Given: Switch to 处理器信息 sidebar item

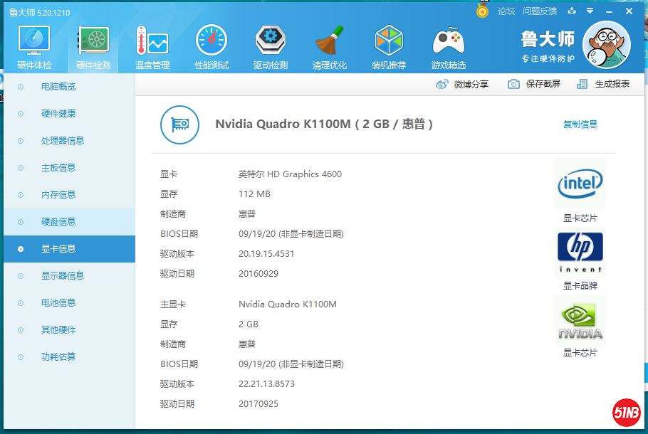Looking at the screenshot, I should click(x=63, y=141).
